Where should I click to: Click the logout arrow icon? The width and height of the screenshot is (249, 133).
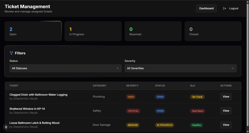[x=225, y=8]
